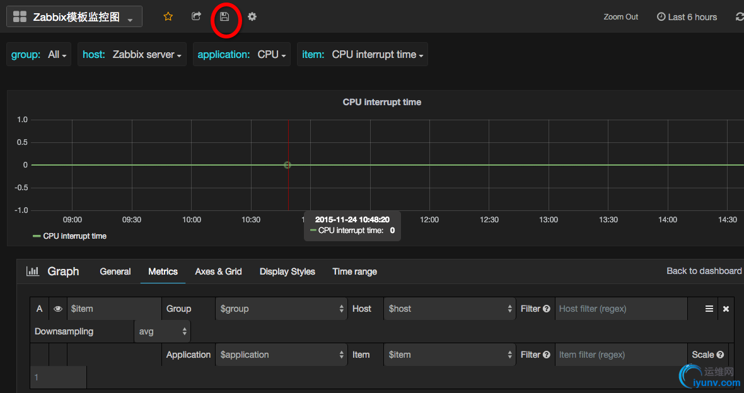Switch to Display Styles tab
Viewport: 744px width, 393px height.
[x=287, y=271]
